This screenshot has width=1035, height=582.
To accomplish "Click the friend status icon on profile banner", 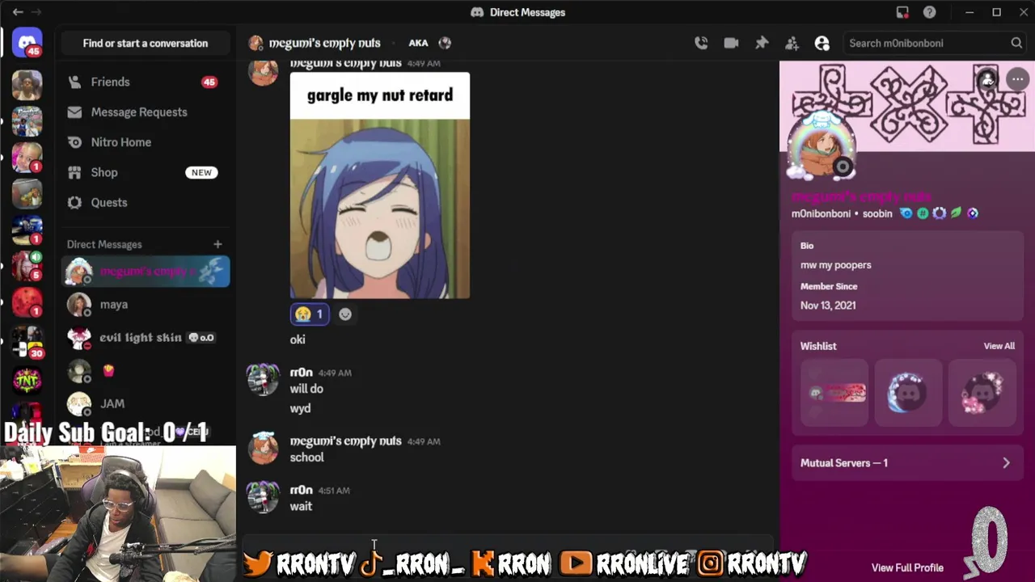I will pos(986,79).
